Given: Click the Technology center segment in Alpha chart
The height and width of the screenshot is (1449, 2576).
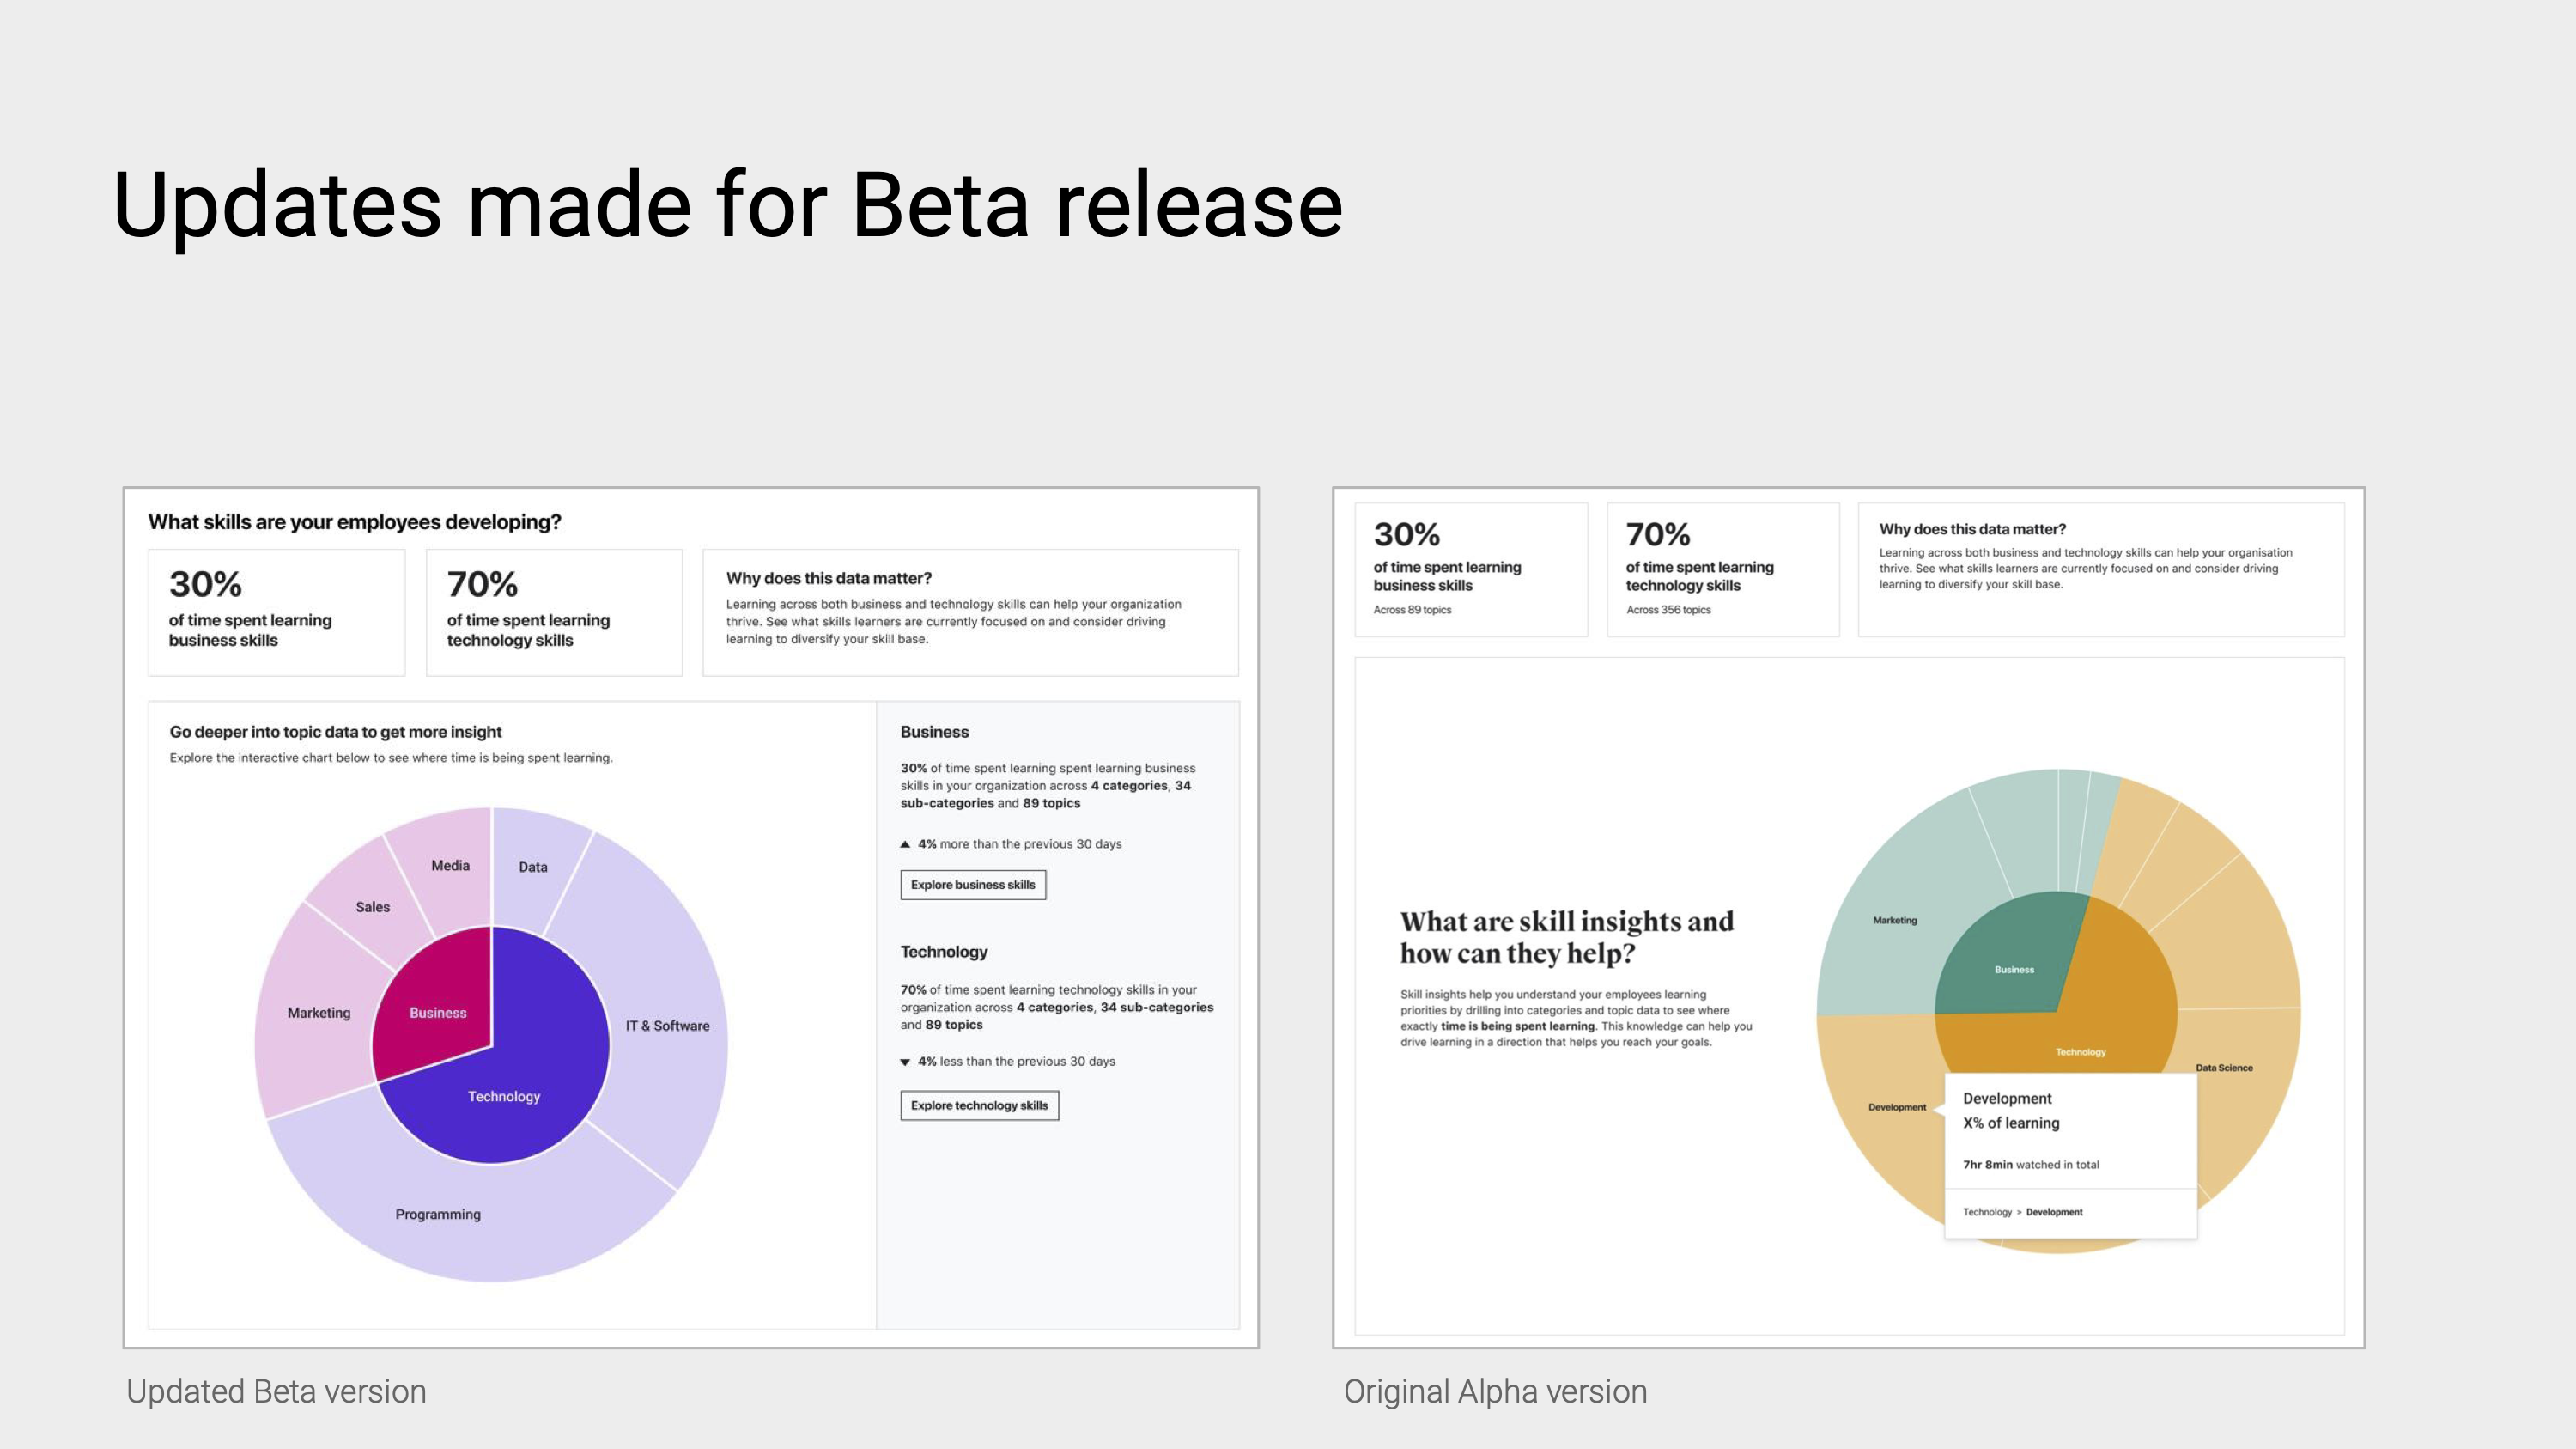Looking at the screenshot, I should pos(2080,1052).
